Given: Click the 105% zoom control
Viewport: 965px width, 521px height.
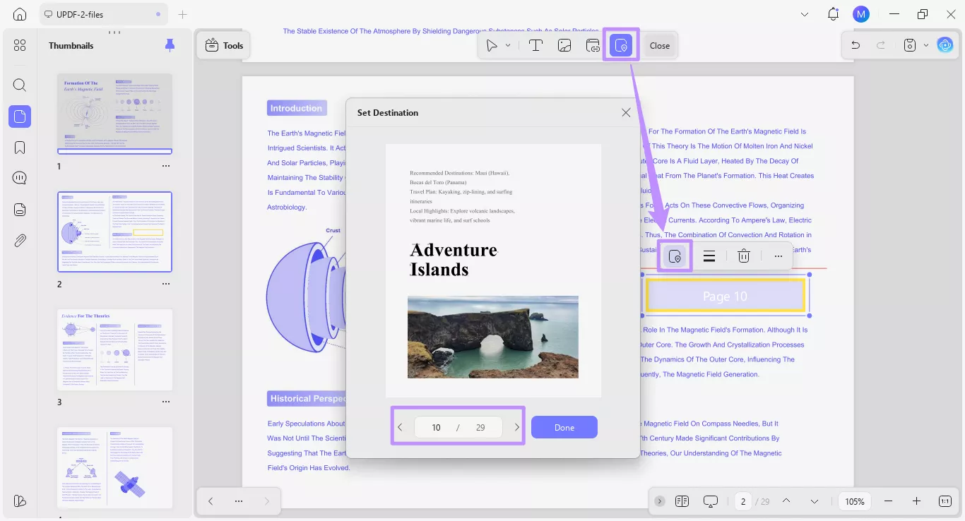Looking at the screenshot, I should 854,501.
